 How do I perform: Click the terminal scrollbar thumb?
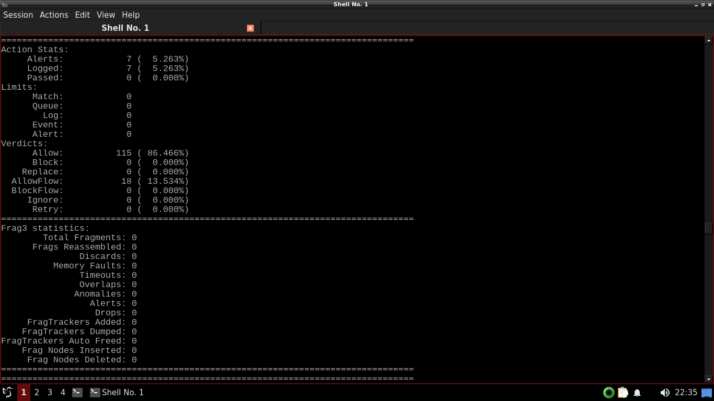tap(709, 228)
